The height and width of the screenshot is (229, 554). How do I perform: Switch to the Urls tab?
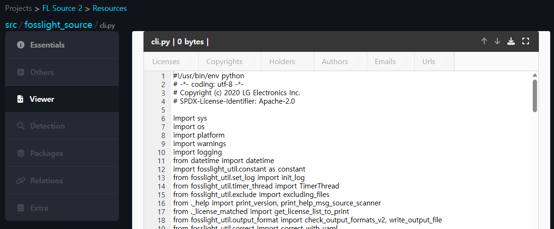(x=434, y=61)
